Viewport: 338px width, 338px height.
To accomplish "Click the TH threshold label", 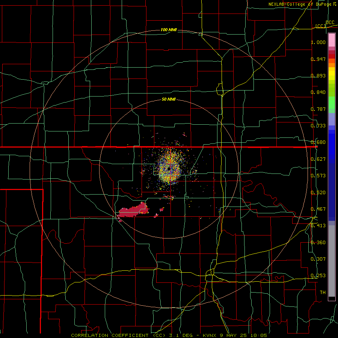I will click(323, 293).
